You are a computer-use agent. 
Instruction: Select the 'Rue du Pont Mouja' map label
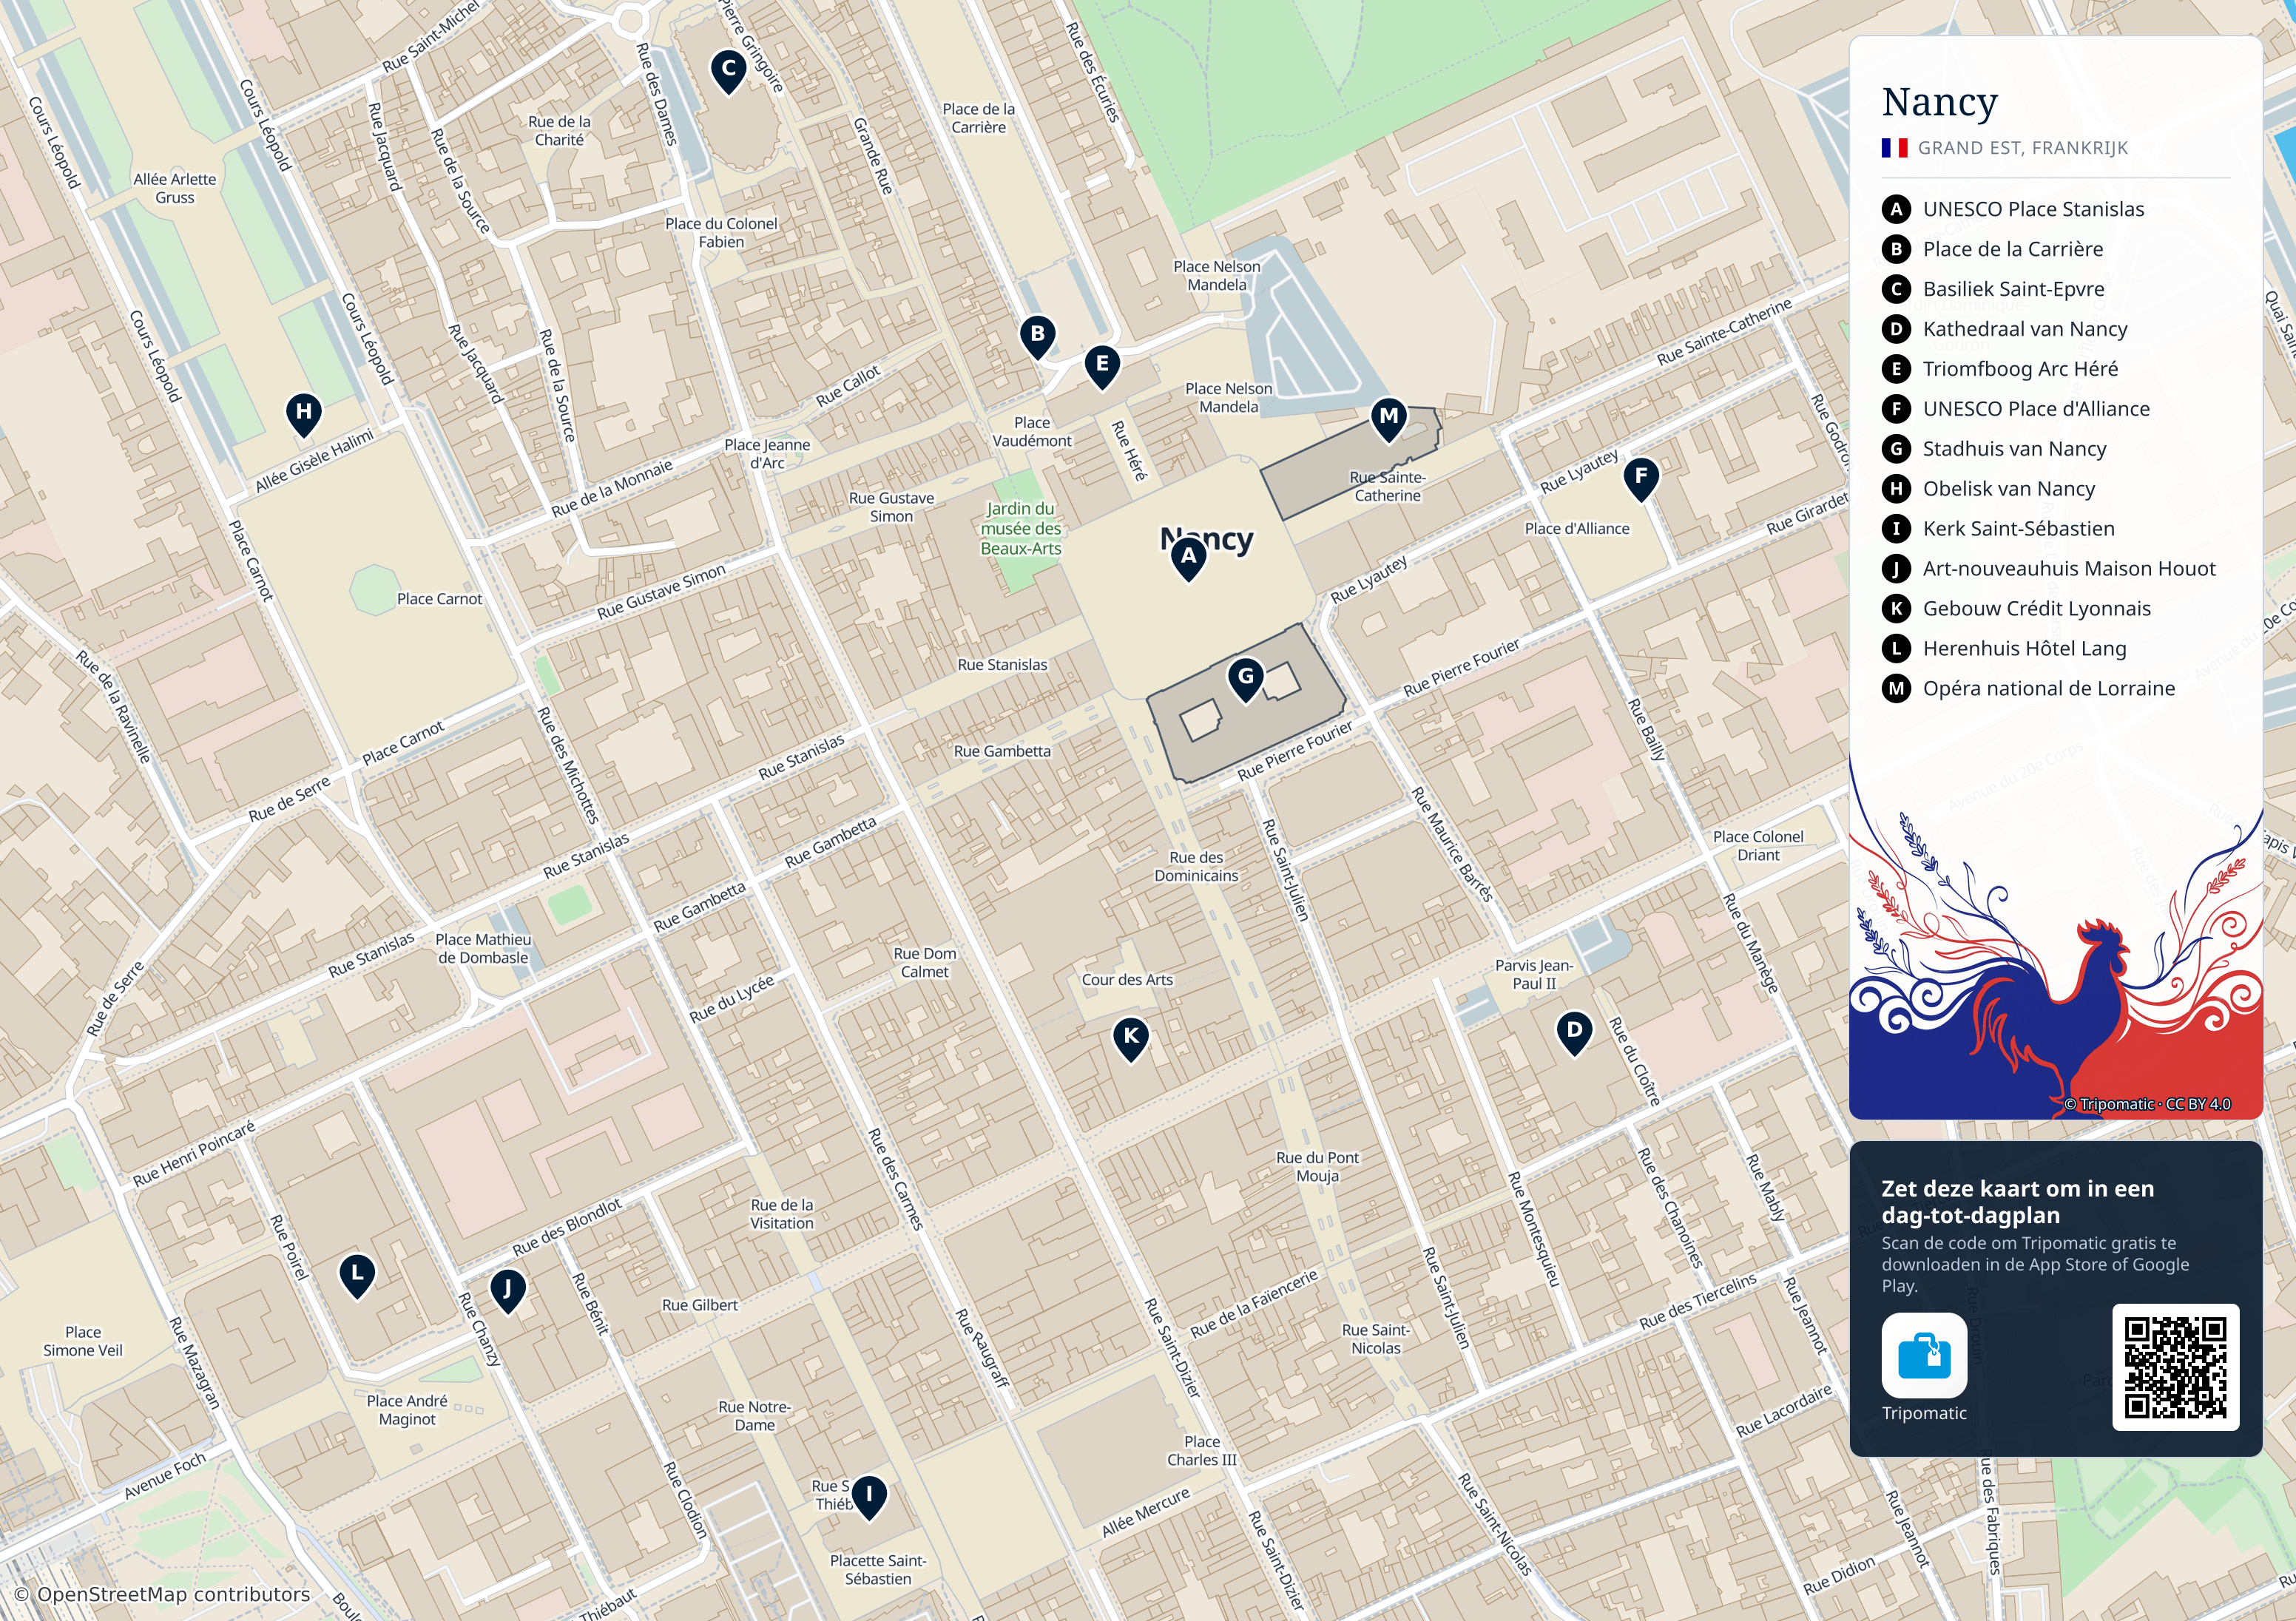1317,1167
